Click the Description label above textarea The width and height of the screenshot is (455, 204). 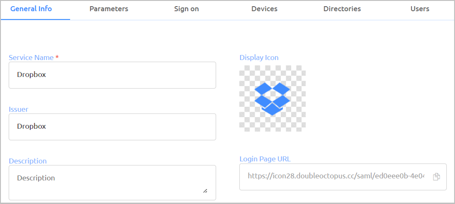(x=28, y=161)
